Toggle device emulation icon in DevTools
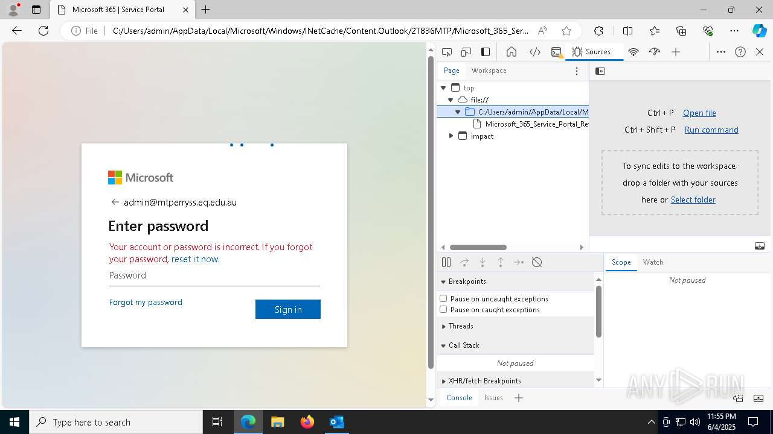The height and width of the screenshot is (434, 773). 466,52
